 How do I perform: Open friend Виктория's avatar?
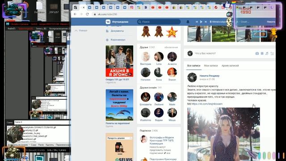pos(146,57)
